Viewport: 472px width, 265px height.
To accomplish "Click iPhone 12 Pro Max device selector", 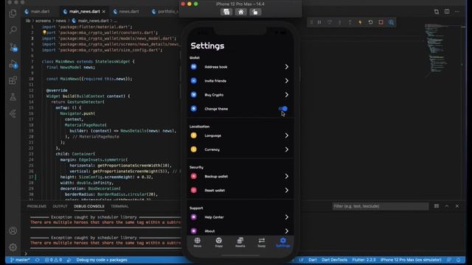I will pyautogui.click(x=411, y=260).
